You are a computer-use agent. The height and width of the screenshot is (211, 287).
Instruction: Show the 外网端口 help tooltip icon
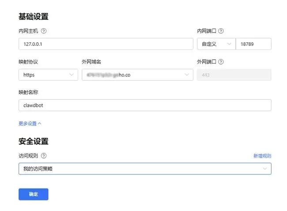tap(221, 62)
